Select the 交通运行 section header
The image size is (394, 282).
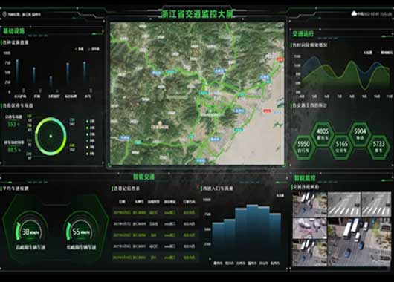pyautogui.click(x=303, y=33)
